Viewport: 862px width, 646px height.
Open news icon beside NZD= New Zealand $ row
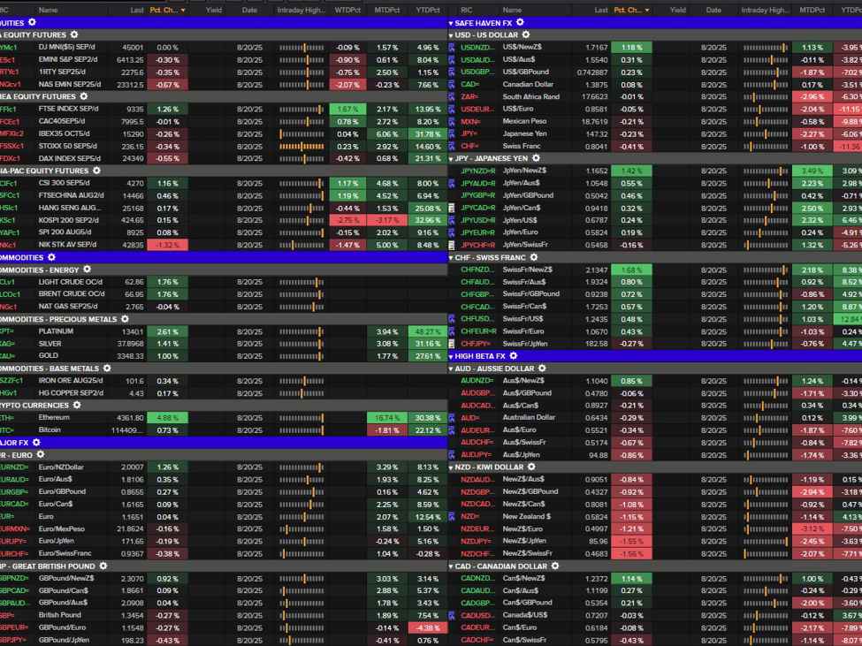(452, 517)
